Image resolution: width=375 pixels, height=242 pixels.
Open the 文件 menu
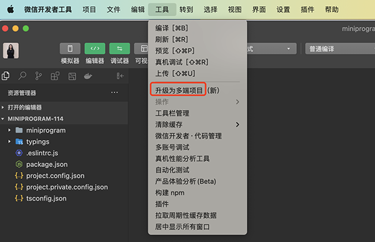(x=113, y=9)
